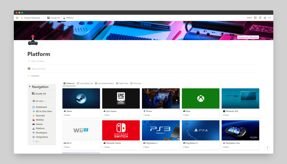Open the Phone platform card
The width and height of the screenshot is (287, 164).
click(x=161, y=103)
